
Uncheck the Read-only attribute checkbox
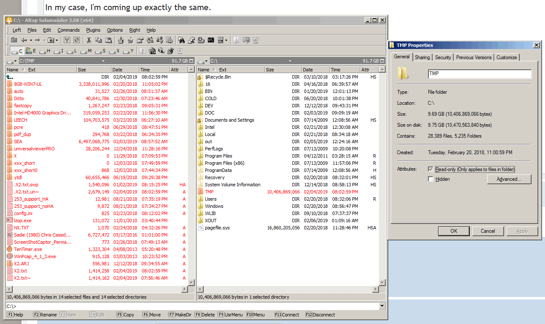coord(431,169)
